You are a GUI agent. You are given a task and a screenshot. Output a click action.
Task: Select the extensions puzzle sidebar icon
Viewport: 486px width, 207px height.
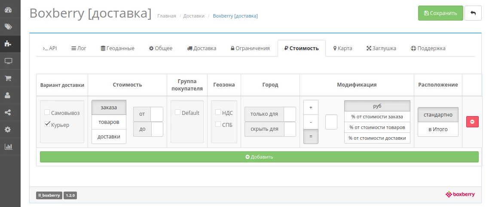(8, 44)
